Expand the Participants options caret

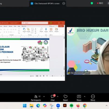point(44,96)
